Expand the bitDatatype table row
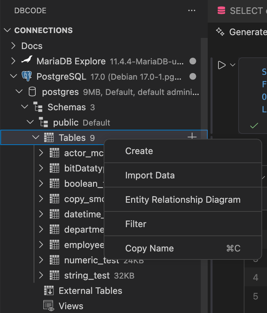The width and height of the screenshot is (267, 313). [41, 168]
